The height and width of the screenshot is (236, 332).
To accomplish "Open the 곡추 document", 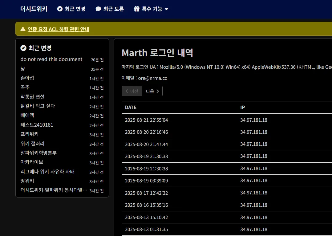I will pos(25,87).
